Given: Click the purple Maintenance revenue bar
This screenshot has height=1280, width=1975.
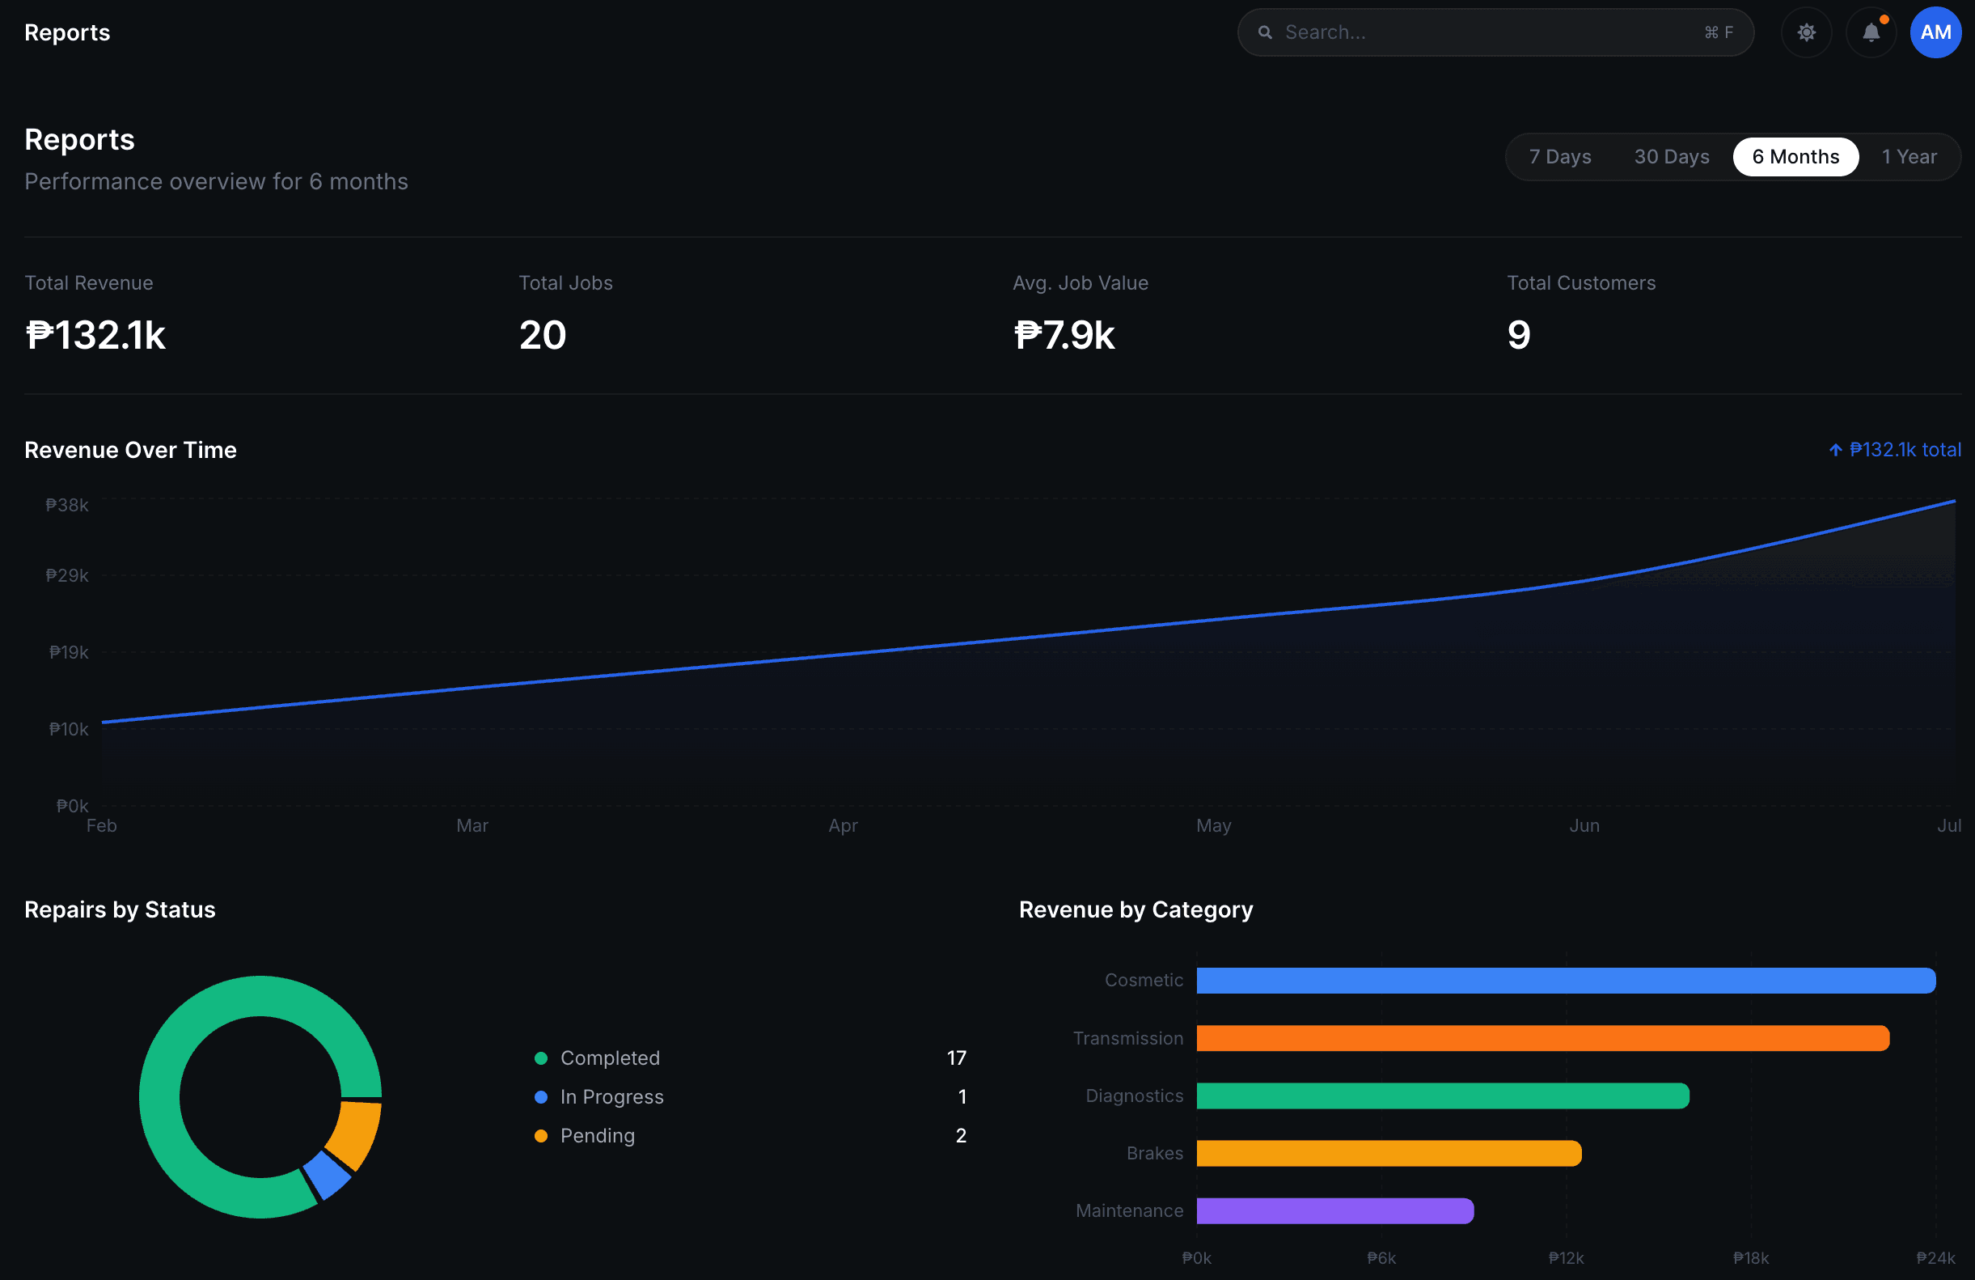Looking at the screenshot, I should click(x=1334, y=1211).
